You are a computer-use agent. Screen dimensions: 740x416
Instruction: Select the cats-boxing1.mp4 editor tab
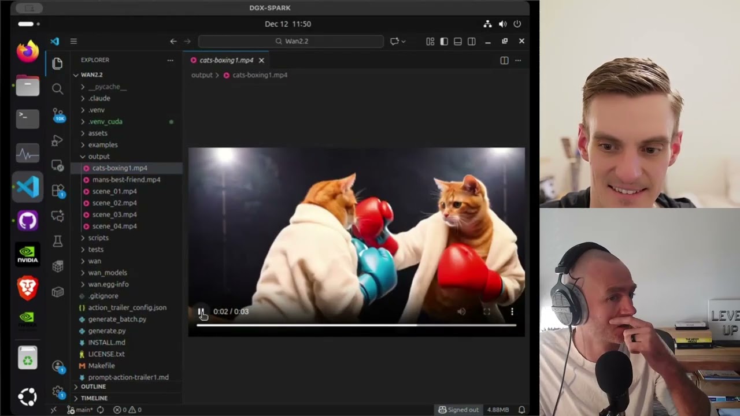pyautogui.click(x=226, y=60)
